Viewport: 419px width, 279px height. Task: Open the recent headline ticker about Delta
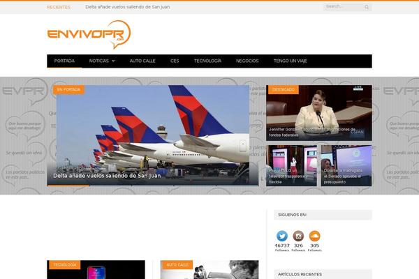click(x=128, y=7)
